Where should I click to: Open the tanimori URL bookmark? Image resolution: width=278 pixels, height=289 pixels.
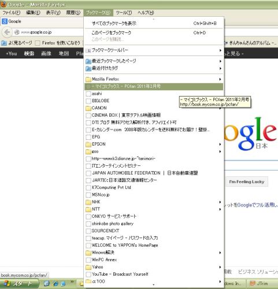(x=154, y=158)
